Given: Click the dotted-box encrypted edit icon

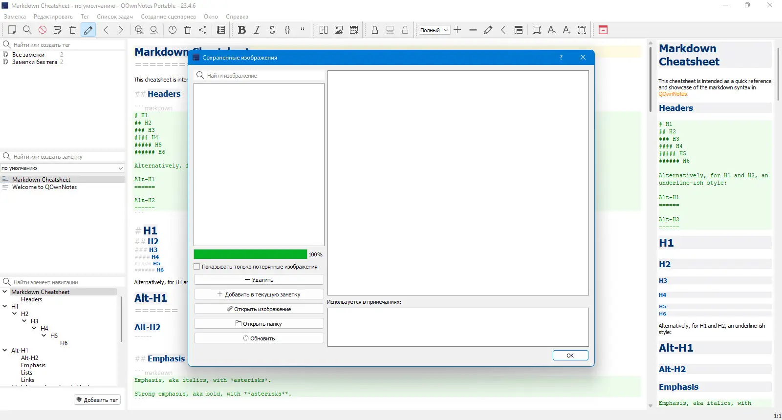Looking at the screenshot, I should coord(390,30).
